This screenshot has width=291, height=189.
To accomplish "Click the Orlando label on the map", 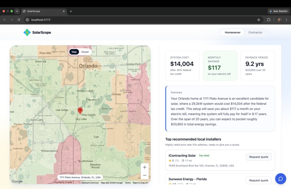I will coord(88,66).
